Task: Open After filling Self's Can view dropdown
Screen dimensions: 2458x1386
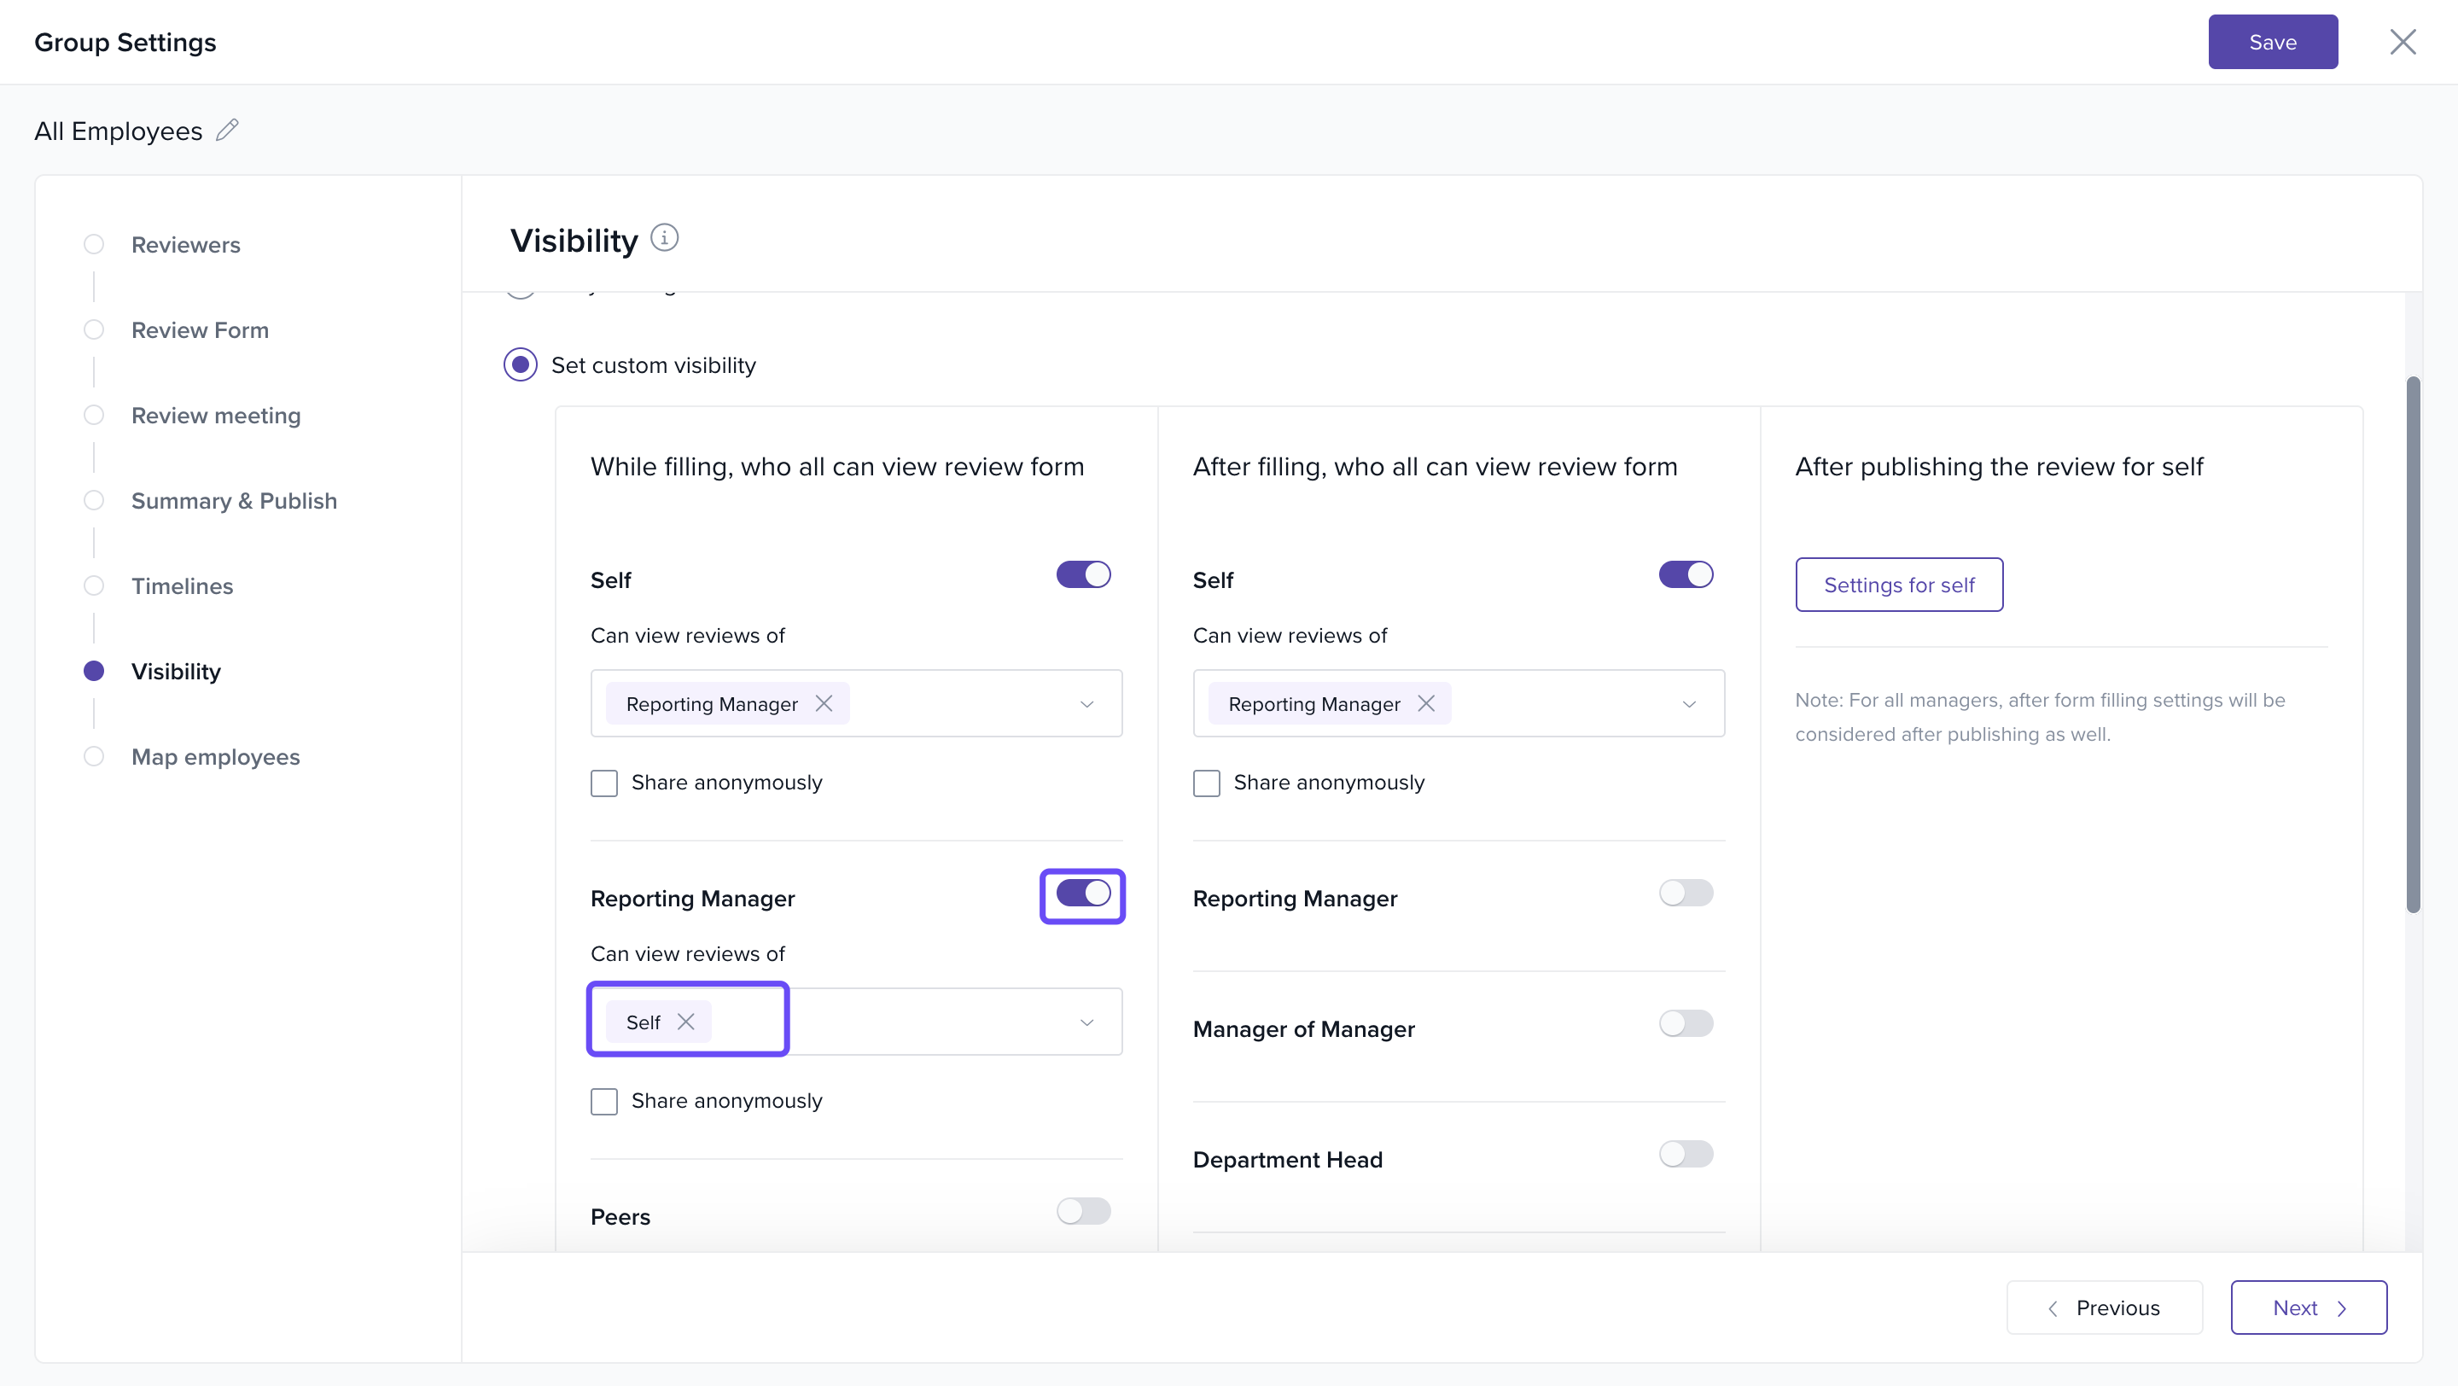Action: pos(1688,704)
